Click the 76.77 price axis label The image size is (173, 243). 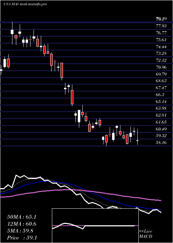[161, 33]
